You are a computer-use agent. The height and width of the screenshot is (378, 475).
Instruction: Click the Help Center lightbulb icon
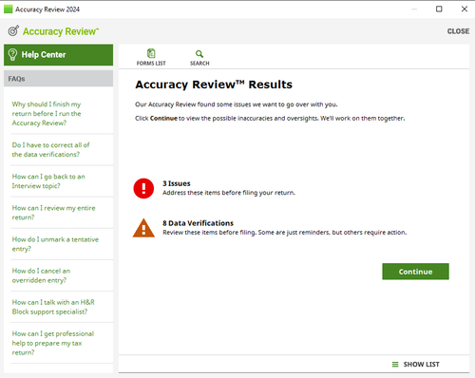pos(12,54)
